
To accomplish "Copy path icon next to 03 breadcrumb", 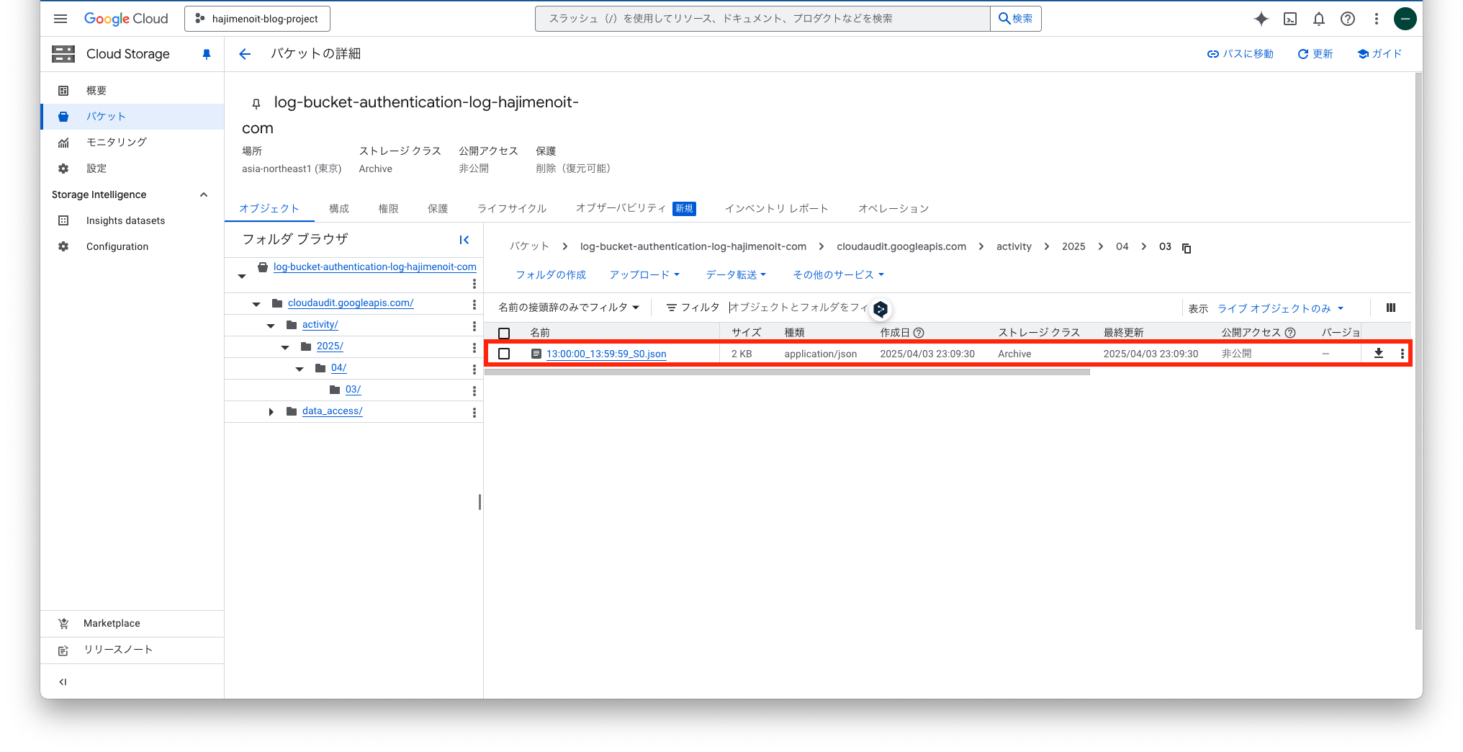I will [x=1187, y=248].
